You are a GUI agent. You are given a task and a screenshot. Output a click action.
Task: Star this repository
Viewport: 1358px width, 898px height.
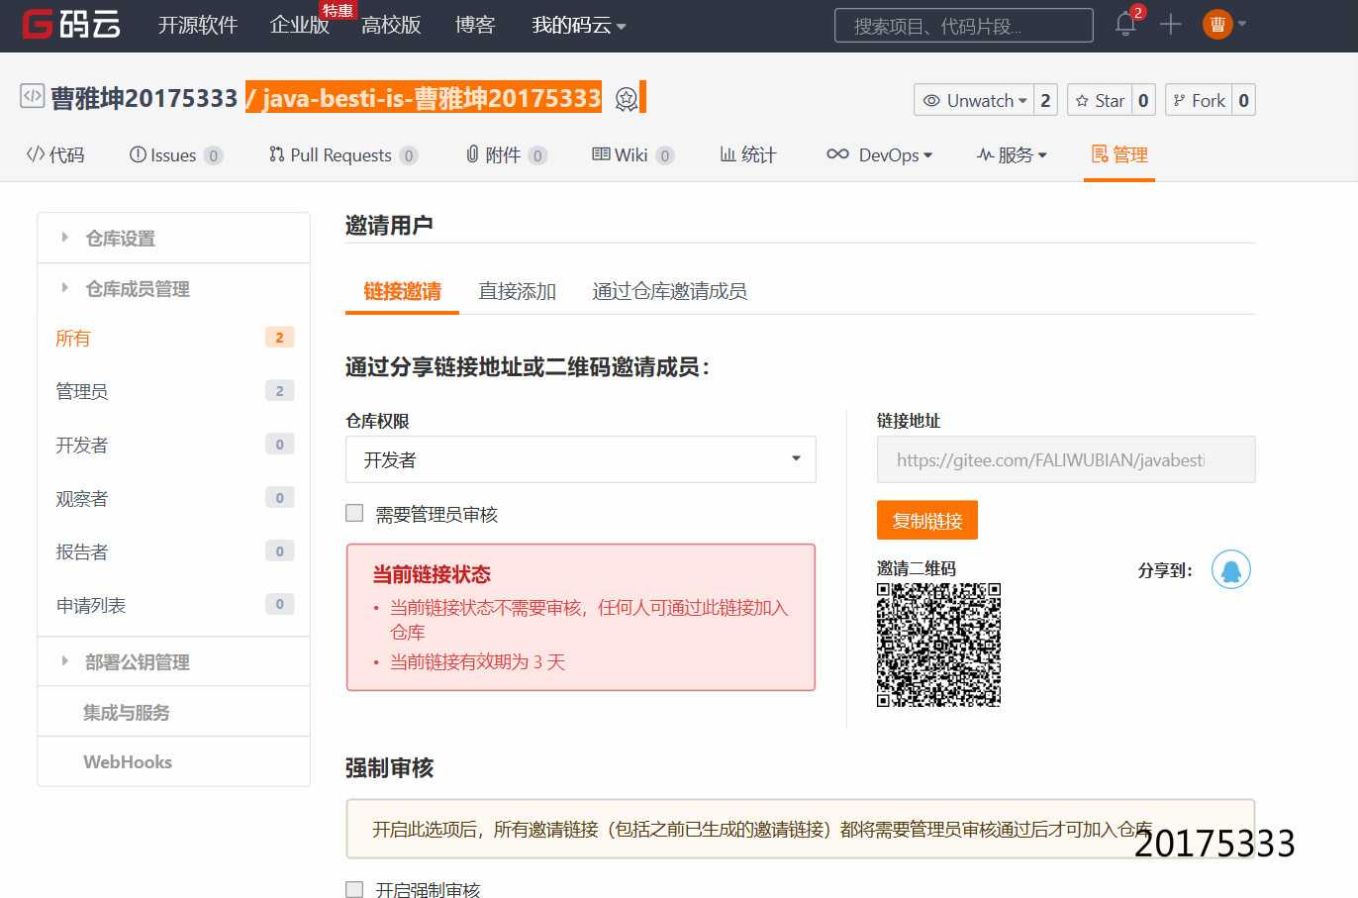[x=1100, y=100]
